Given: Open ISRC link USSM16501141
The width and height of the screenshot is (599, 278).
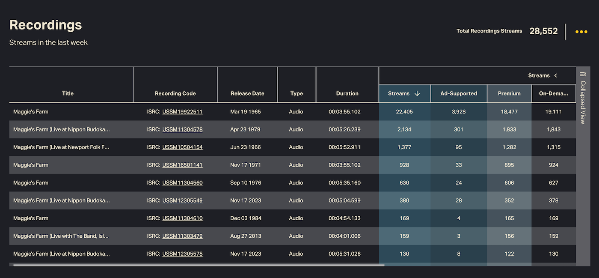Looking at the screenshot, I should tap(182, 165).
